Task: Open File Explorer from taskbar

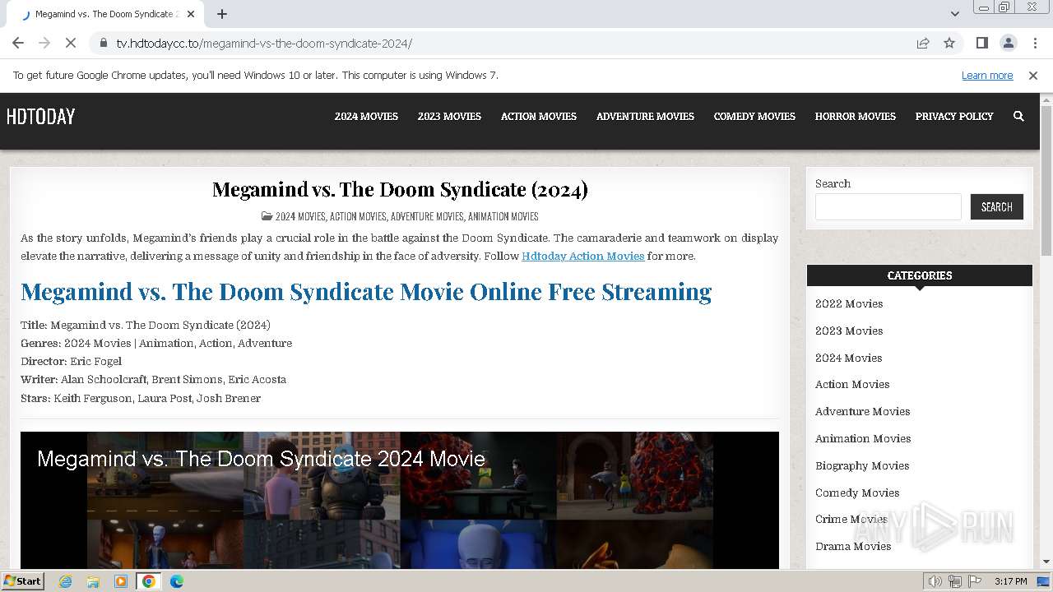Action: 93,581
